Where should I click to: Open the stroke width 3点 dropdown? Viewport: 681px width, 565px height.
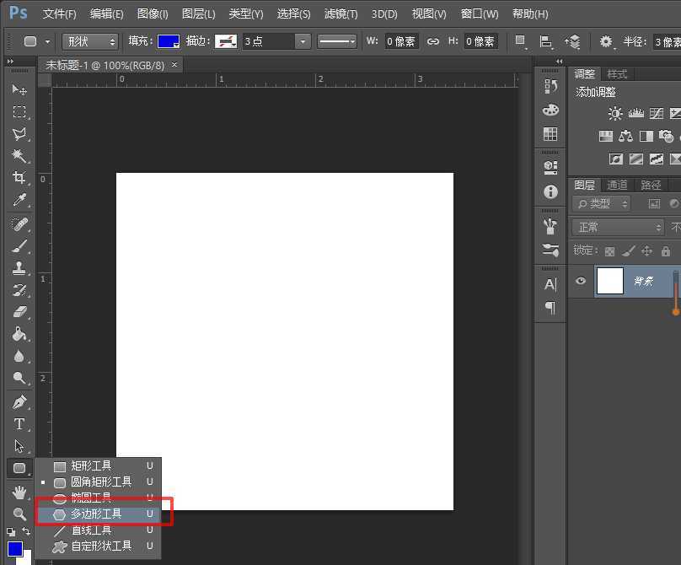point(303,41)
